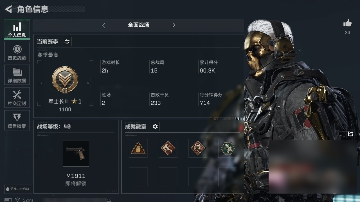The image size is (360, 202).
Task: Switch to next mode with right chevron
Action: tap(174, 25)
